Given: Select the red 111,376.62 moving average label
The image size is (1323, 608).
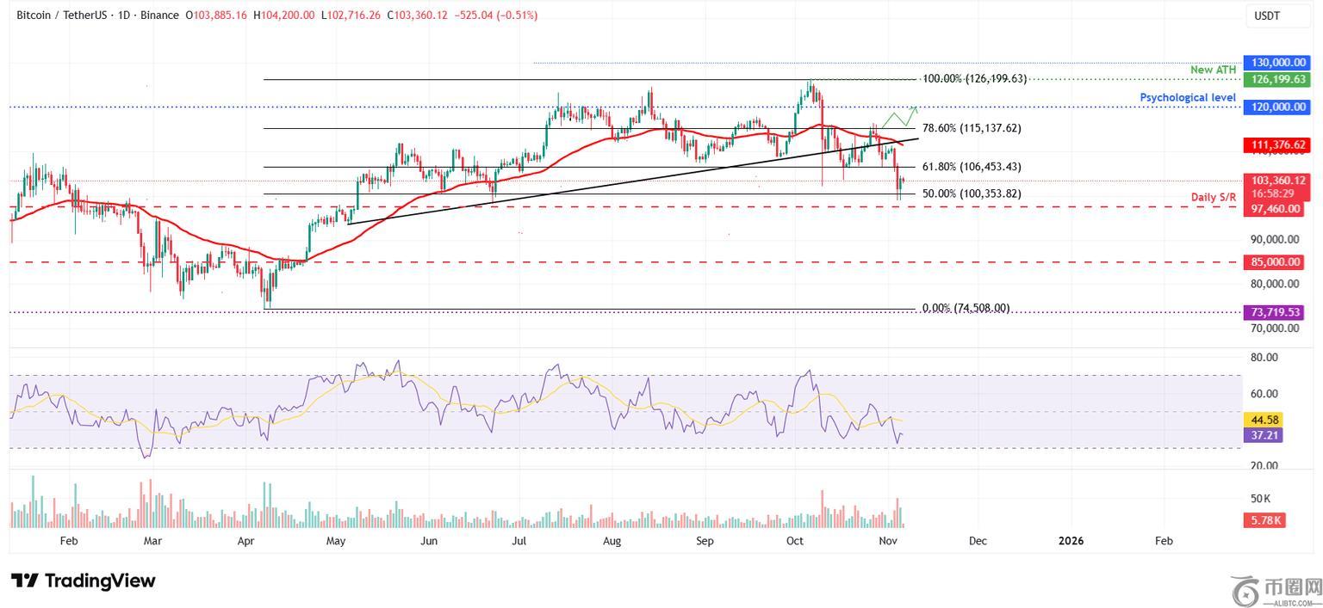Looking at the screenshot, I should pyautogui.click(x=1274, y=145).
